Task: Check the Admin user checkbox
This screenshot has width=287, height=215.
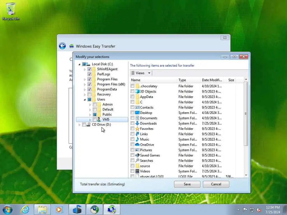Action: point(95,104)
